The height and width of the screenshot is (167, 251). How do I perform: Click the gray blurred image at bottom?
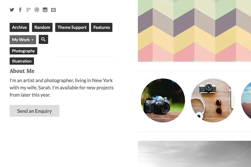point(194,154)
